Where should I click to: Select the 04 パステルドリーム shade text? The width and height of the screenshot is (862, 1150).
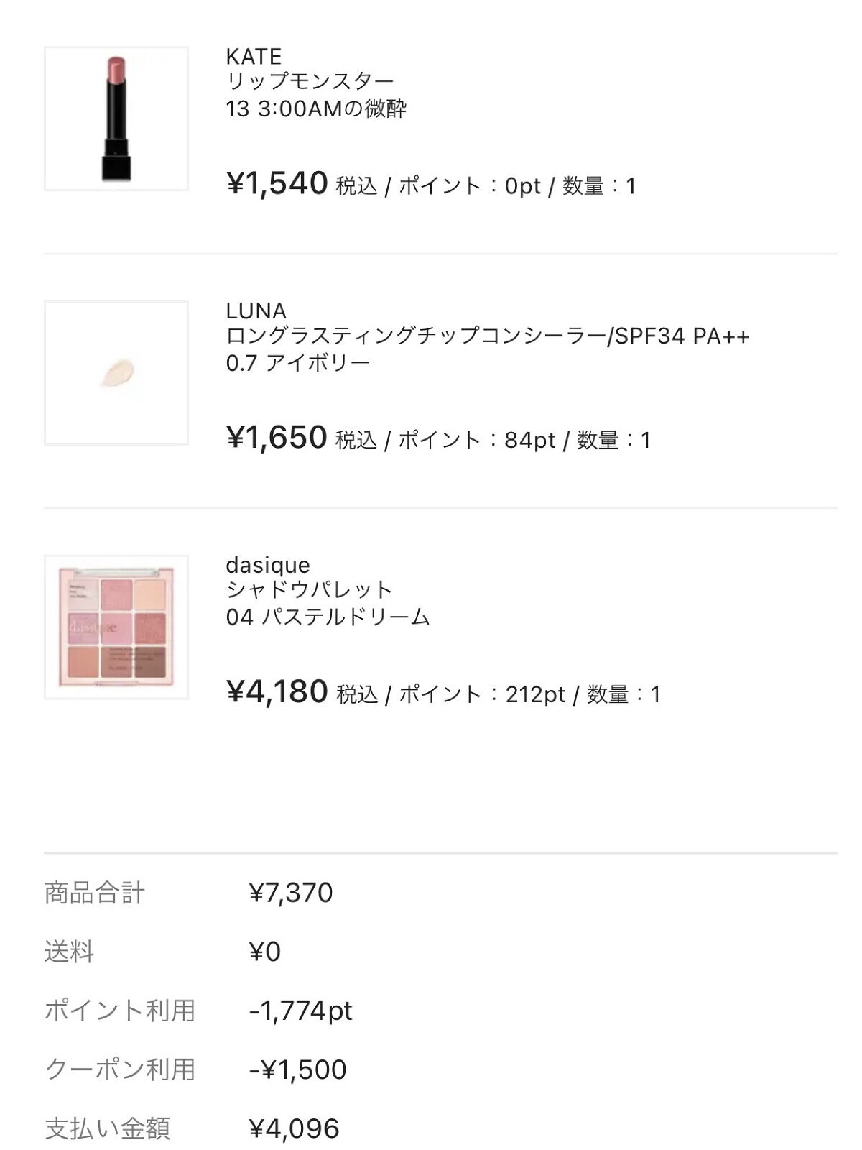click(328, 617)
